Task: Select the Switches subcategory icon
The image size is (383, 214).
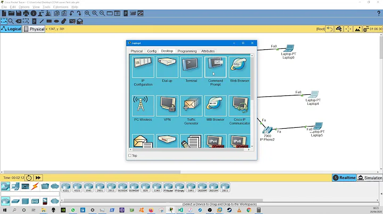Action: pos(15,201)
